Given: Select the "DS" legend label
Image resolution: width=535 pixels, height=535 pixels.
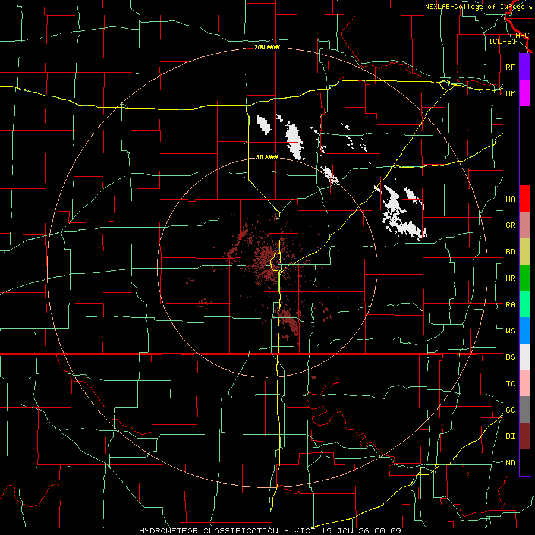Looking at the screenshot, I should click(510, 357).
